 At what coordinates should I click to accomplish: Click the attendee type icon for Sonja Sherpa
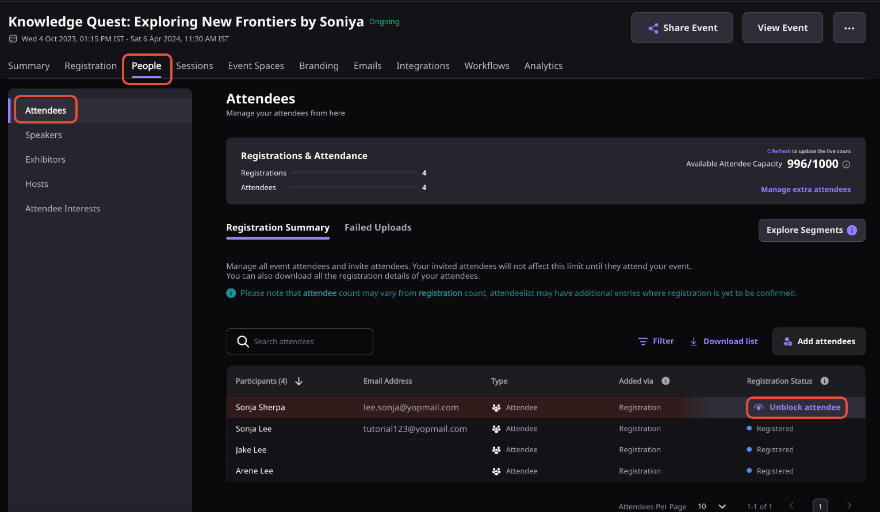496,407
